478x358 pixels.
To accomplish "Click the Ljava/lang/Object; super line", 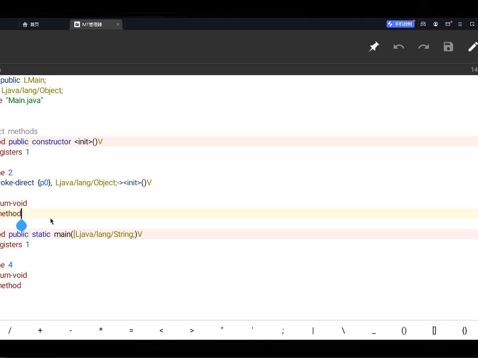I will (32, 91).
